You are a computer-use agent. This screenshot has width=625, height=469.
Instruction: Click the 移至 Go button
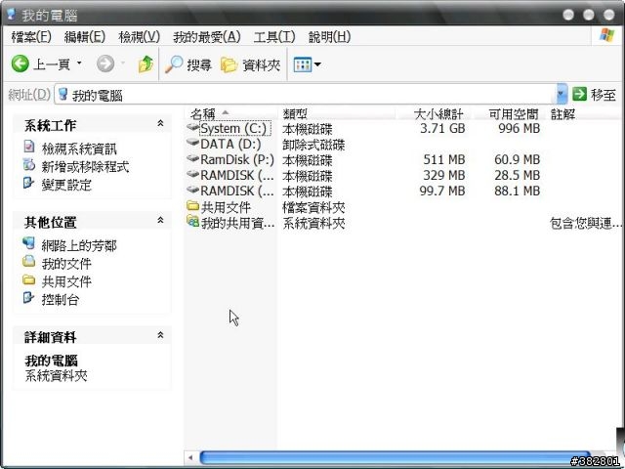(594, 95)
